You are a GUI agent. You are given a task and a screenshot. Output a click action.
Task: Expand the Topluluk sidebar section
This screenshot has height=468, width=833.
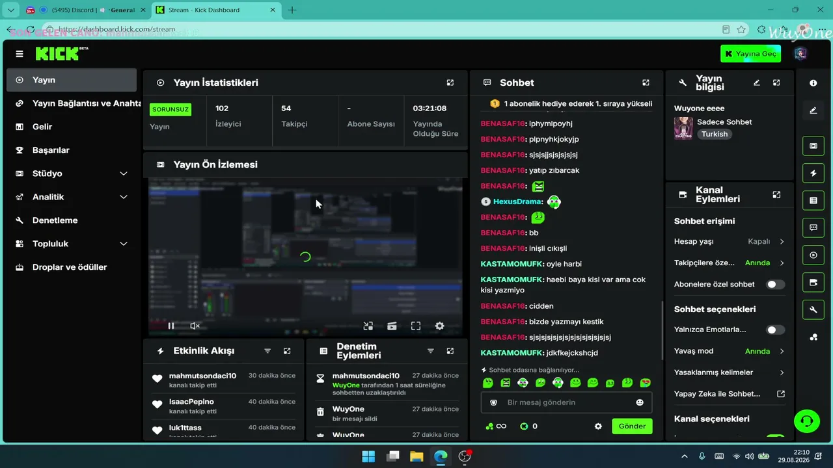72,244
